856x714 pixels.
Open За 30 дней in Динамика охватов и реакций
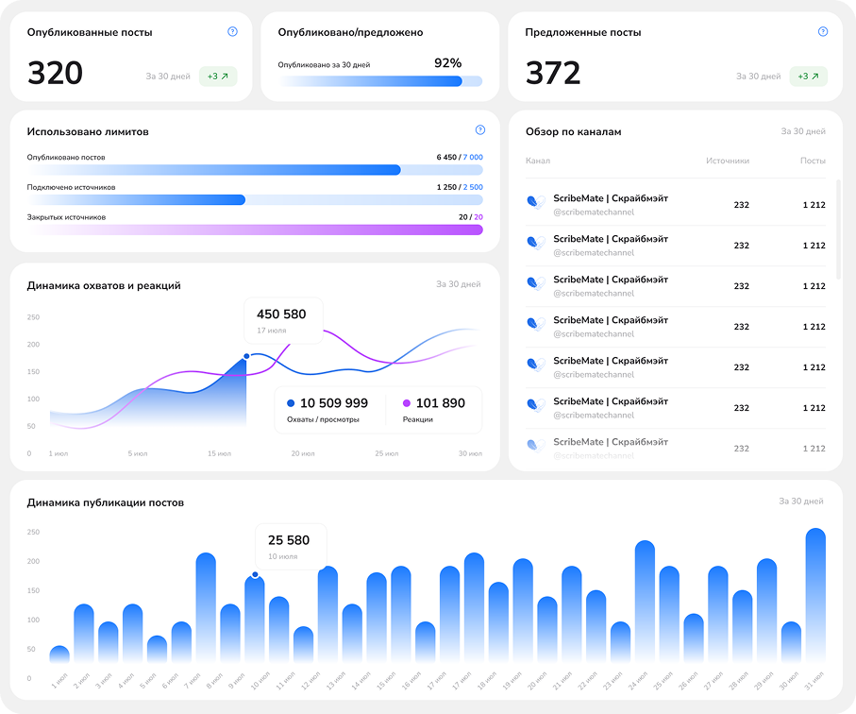point(458,283)
